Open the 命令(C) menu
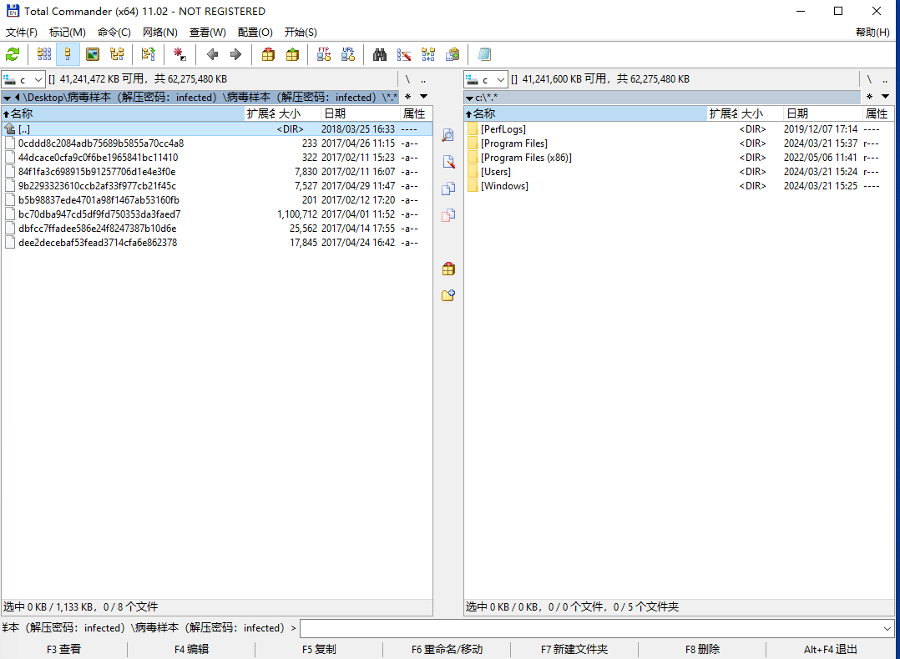900x659 pixels. pos(114,33)
